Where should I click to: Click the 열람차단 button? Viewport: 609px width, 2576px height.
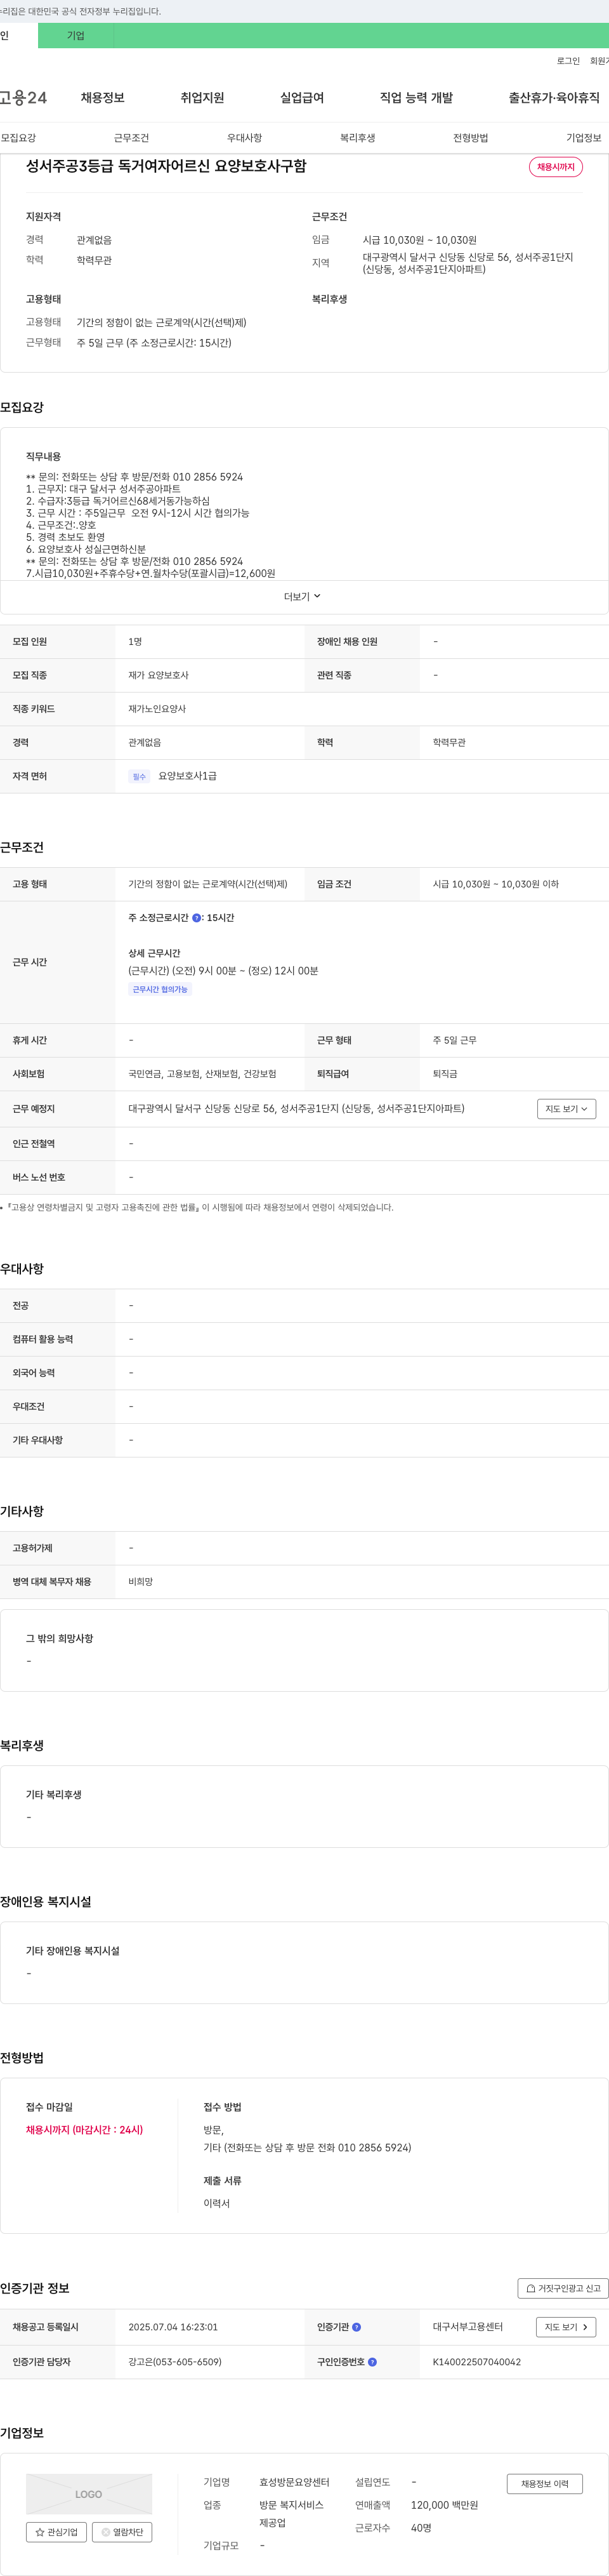(x=122, y=2532)
